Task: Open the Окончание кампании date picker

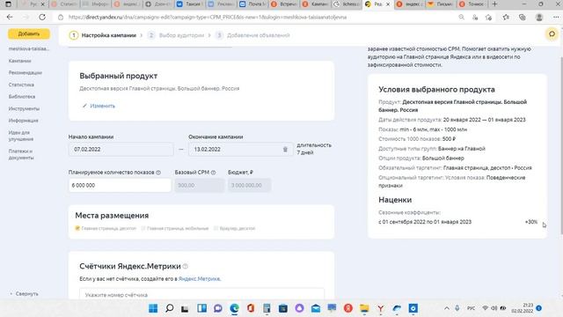Action: pos(240,149)
